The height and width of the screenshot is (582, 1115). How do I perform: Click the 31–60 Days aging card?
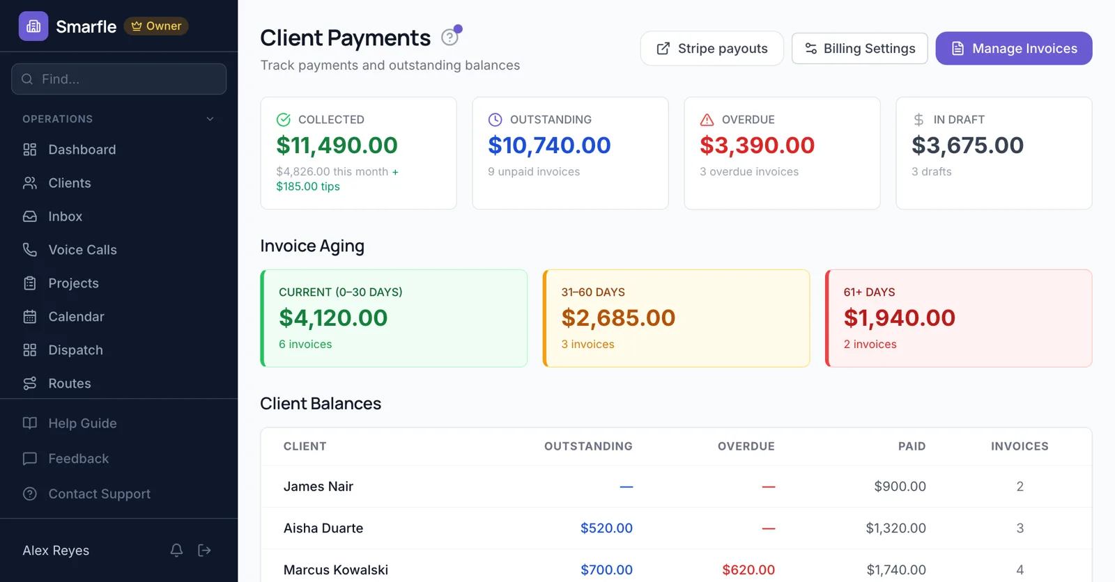tap(676, 319)
